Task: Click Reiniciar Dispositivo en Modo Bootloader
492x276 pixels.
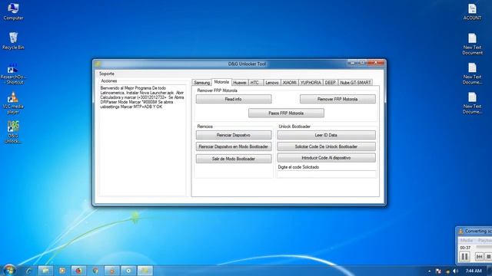Action: [x=234, y=146]
